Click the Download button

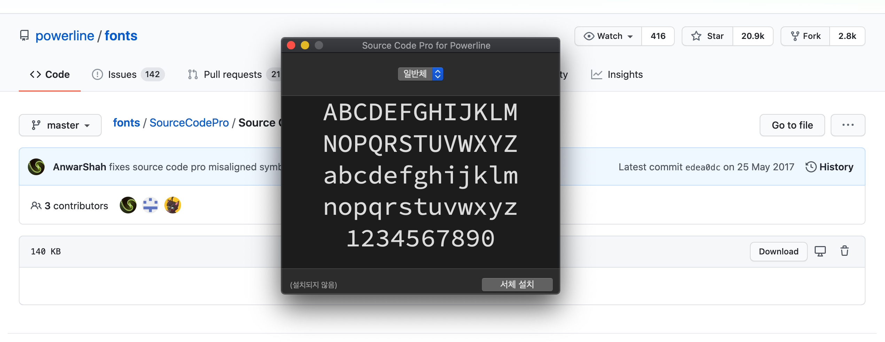click(x=778, y=251)
